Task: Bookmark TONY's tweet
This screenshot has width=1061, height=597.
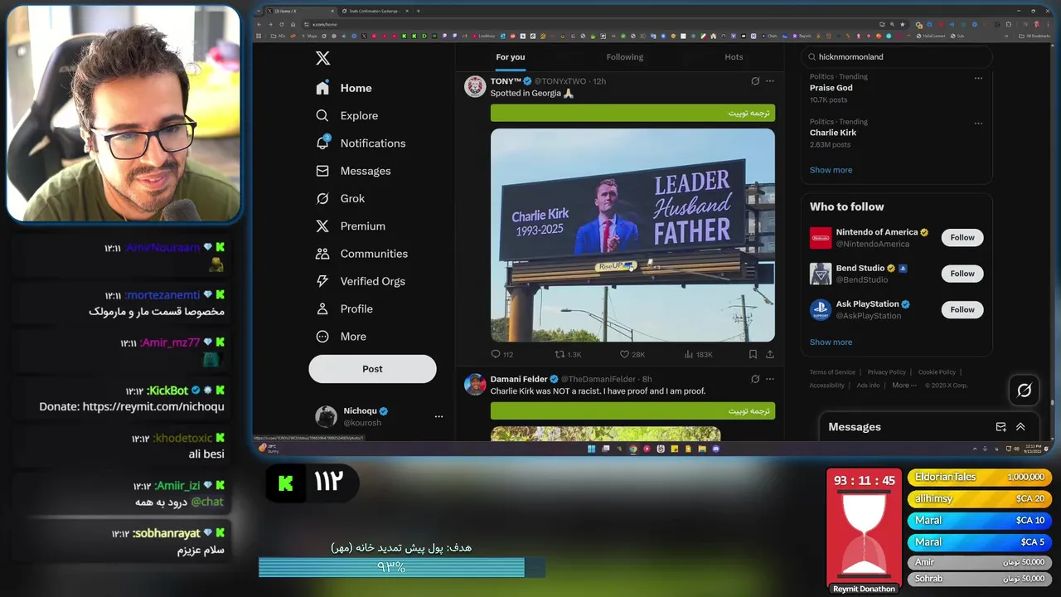Action: click(753, 354)
